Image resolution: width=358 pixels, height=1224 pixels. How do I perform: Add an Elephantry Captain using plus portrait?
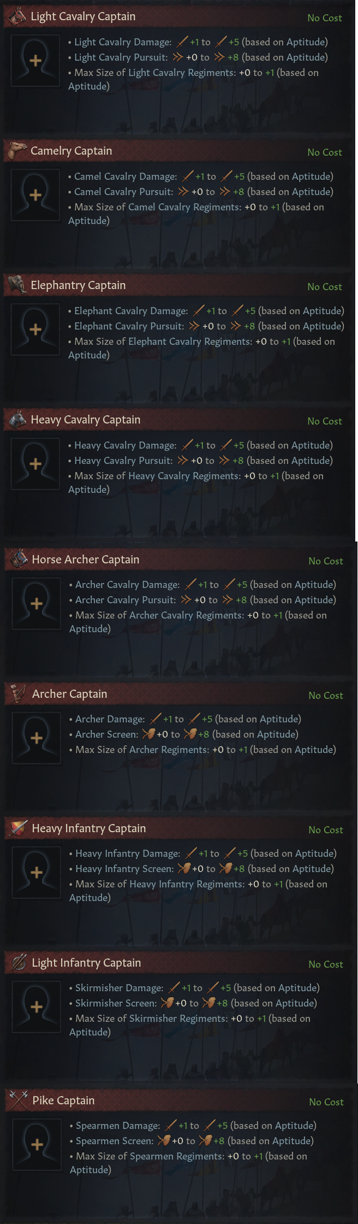pyautogui.click(x=35, y=329)
